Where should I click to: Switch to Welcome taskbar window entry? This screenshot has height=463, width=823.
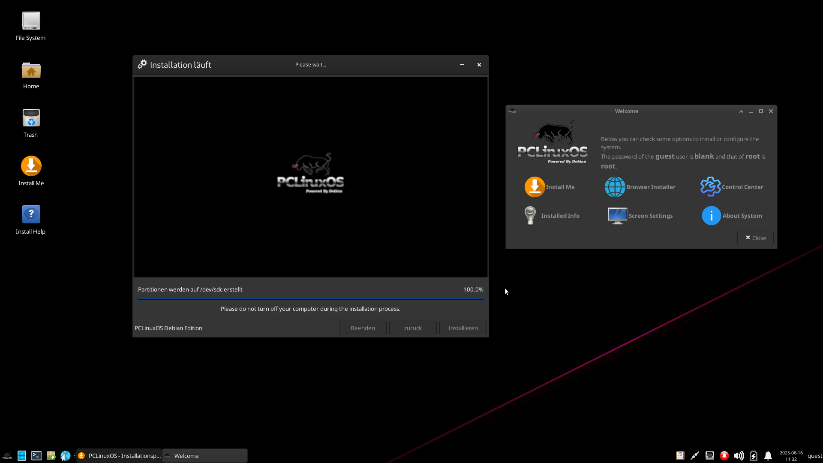[205, 456]
